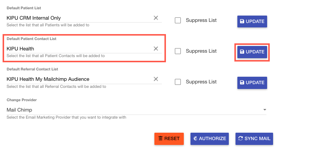Screen dimensions: 314x149
Task: Clear the Default Referral Contact List selection
Action: [x=156, y=79]
